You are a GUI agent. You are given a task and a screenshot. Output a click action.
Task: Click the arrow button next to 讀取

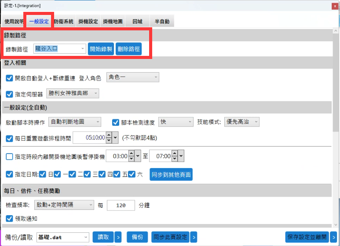pos(118,237)
